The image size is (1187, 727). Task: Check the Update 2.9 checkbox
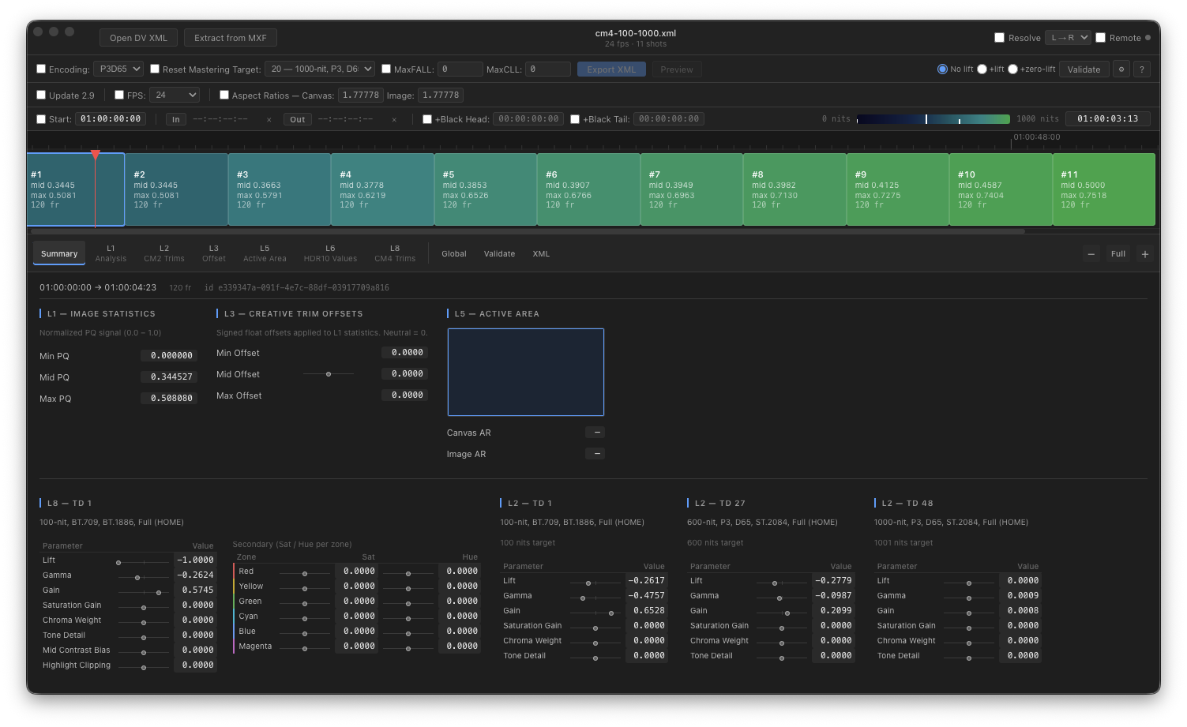pyautogui.click(x=41, y=95)
